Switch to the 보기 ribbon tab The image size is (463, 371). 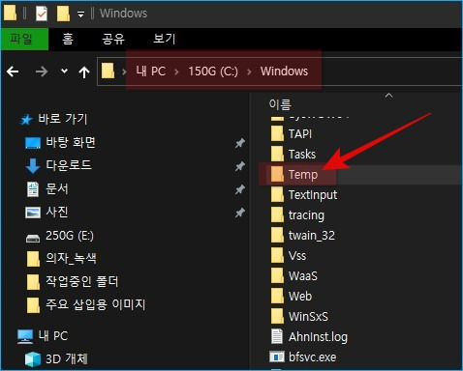164,39
